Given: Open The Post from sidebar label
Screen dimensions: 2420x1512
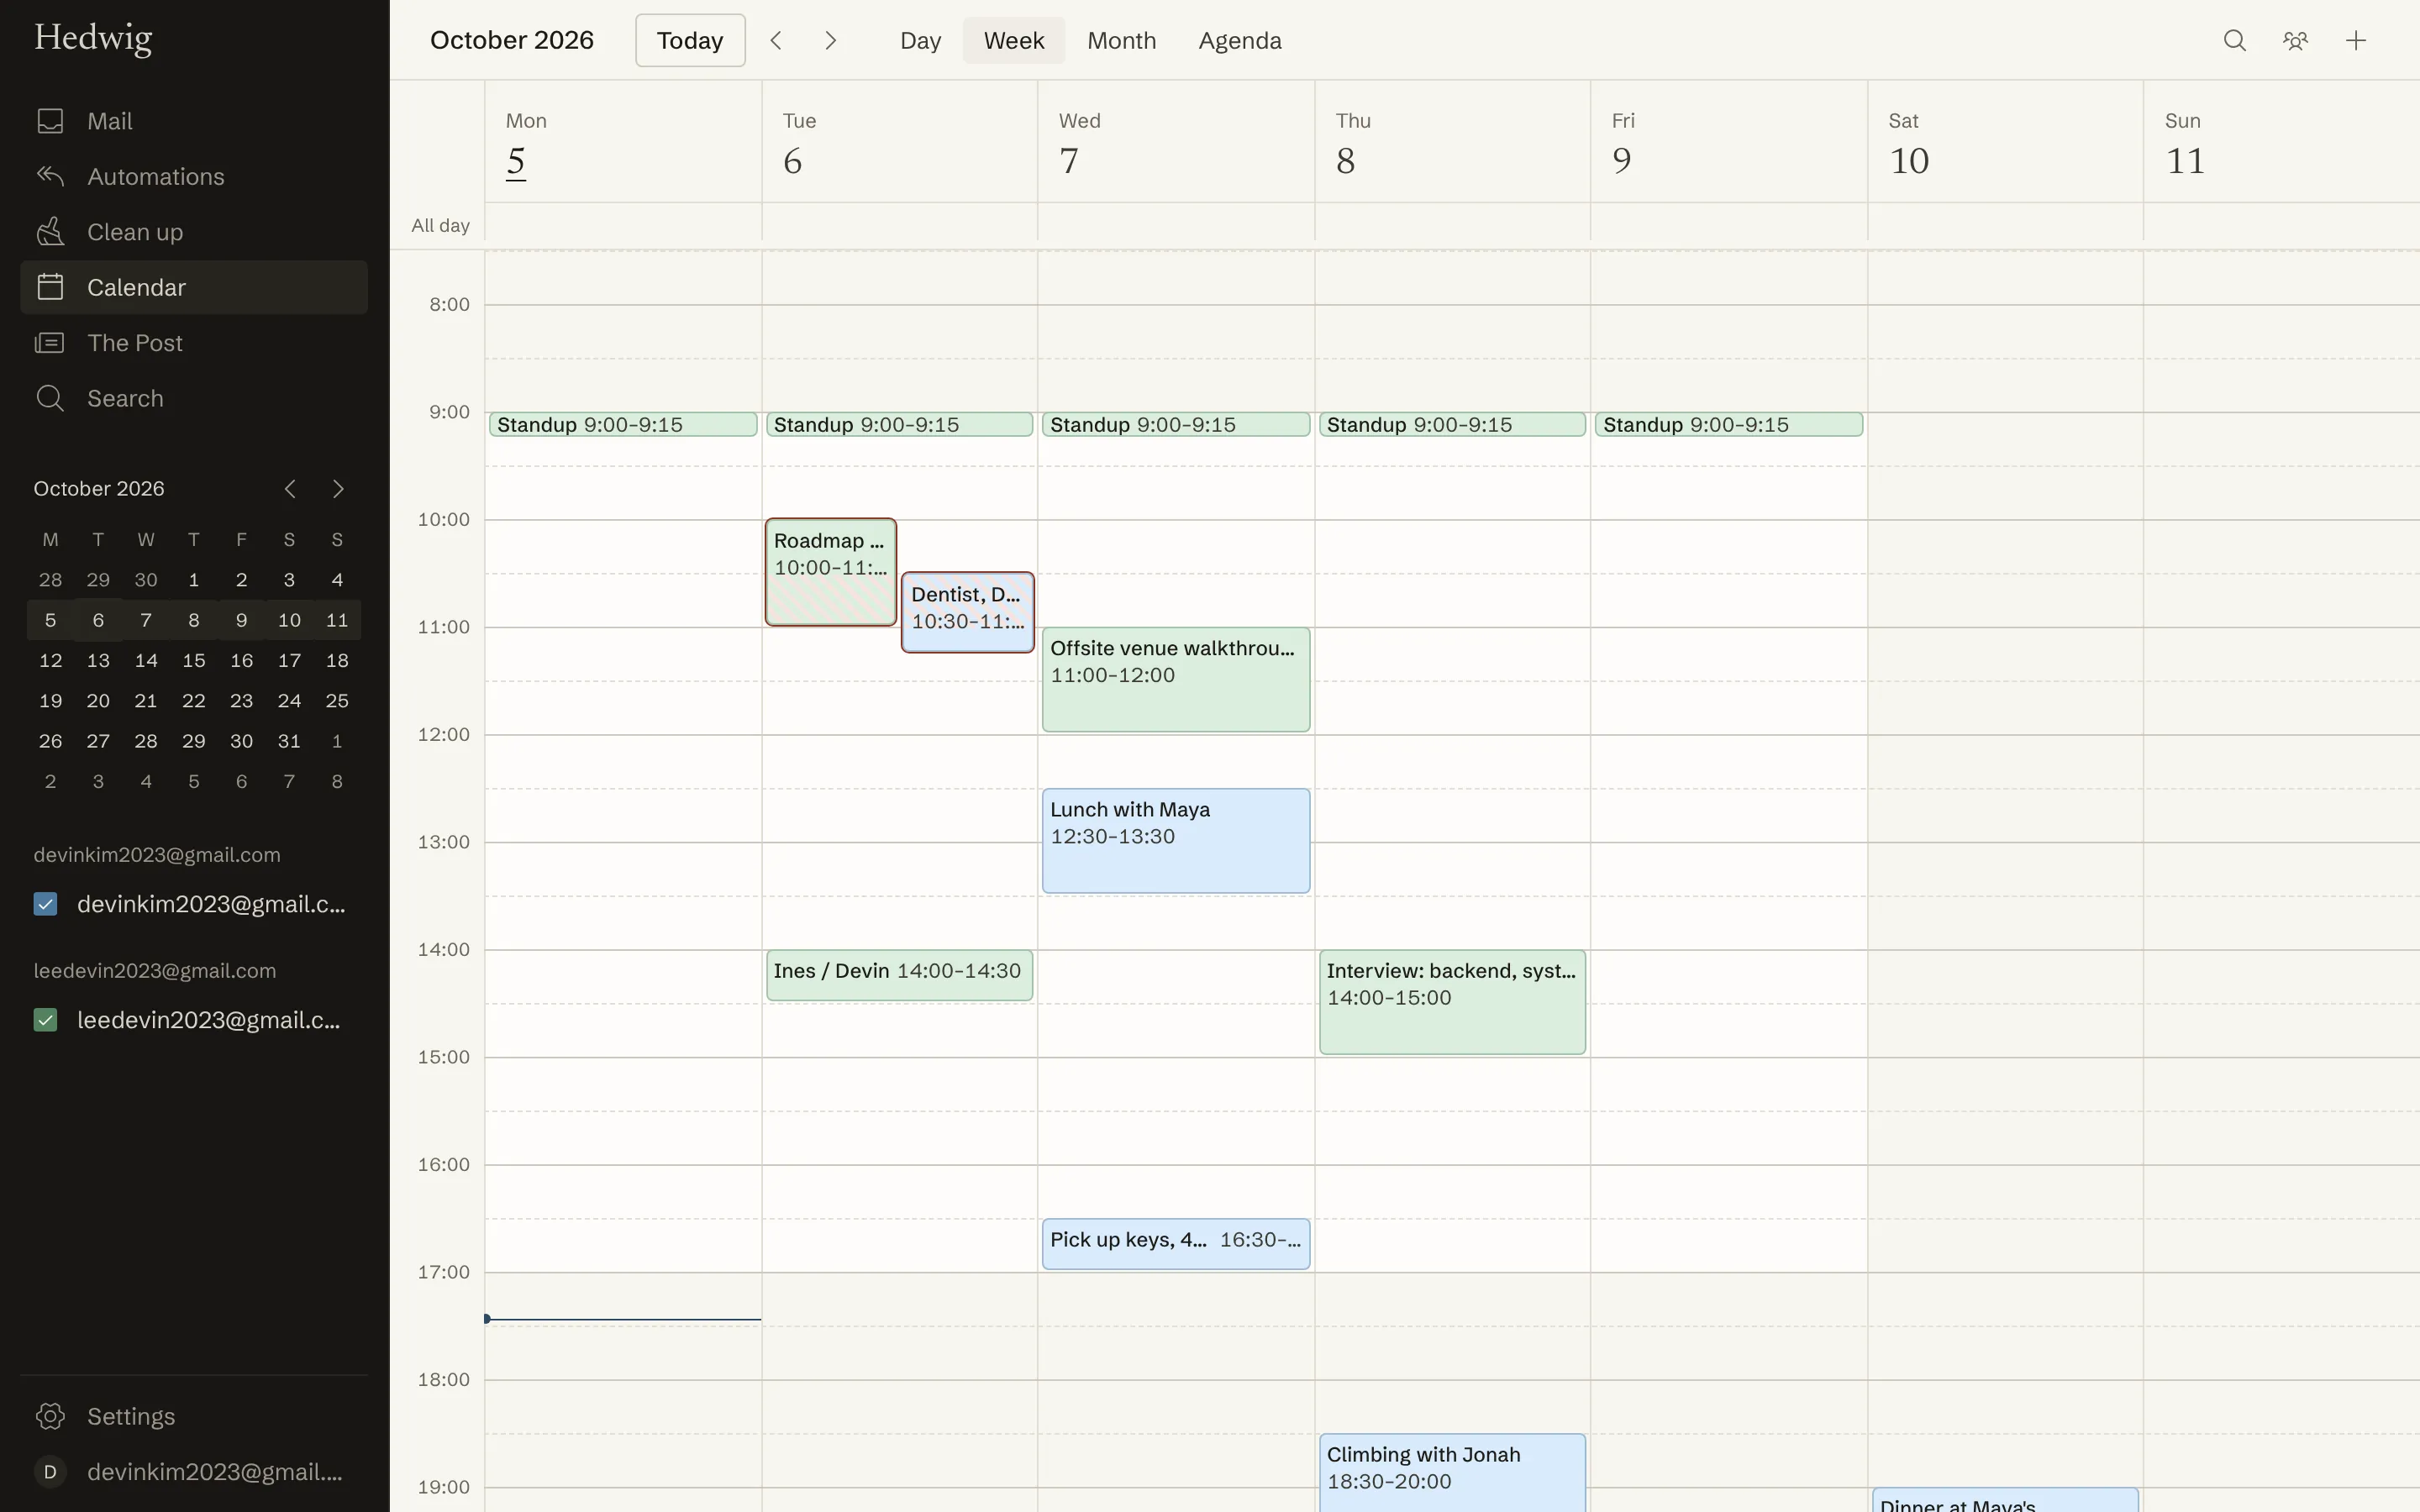Looking at the screenshot, I should click(135, 343).
